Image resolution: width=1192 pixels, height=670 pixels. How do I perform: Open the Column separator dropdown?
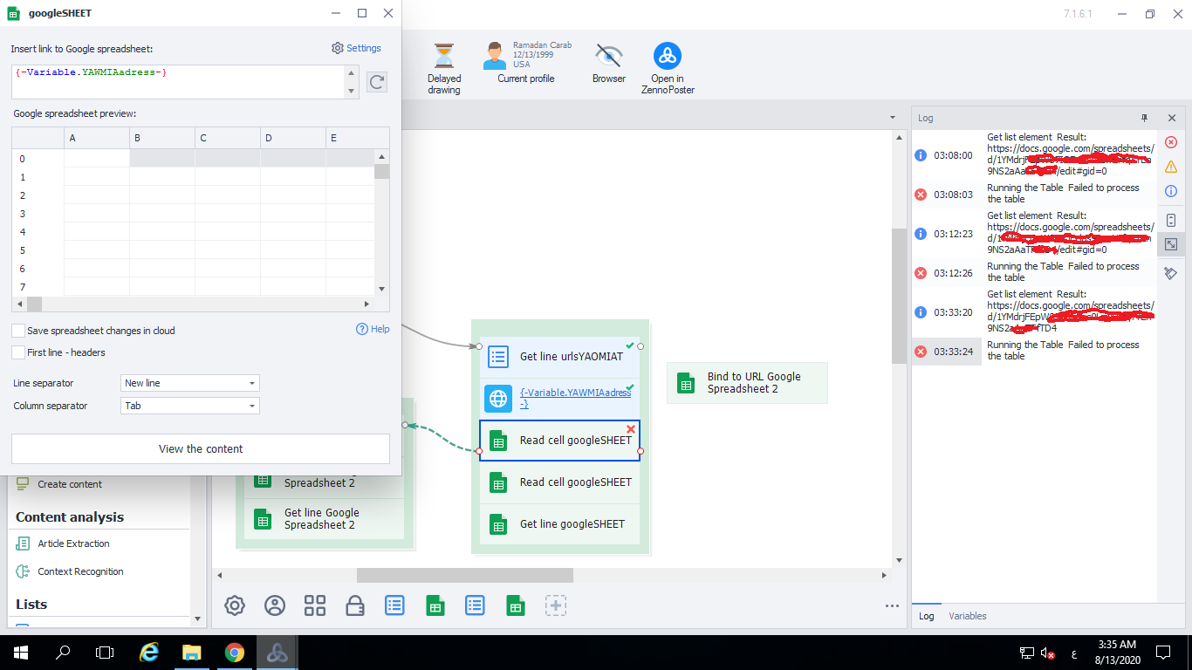pos(189,406)
